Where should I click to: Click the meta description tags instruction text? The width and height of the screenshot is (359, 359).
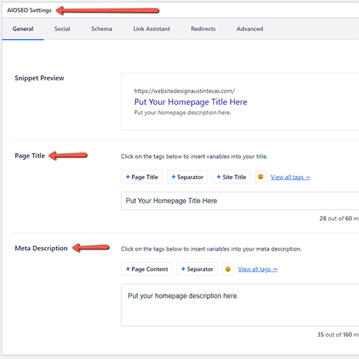pos(211,249)
